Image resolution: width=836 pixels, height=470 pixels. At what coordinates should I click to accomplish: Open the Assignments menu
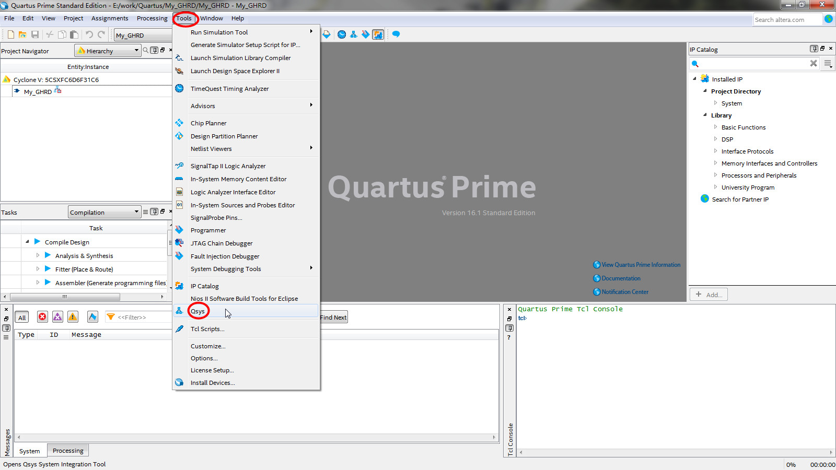pyautogui.click(x=110, y=18)
